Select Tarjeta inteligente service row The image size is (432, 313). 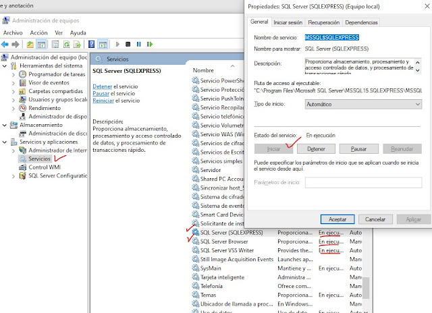click(277, 277)
